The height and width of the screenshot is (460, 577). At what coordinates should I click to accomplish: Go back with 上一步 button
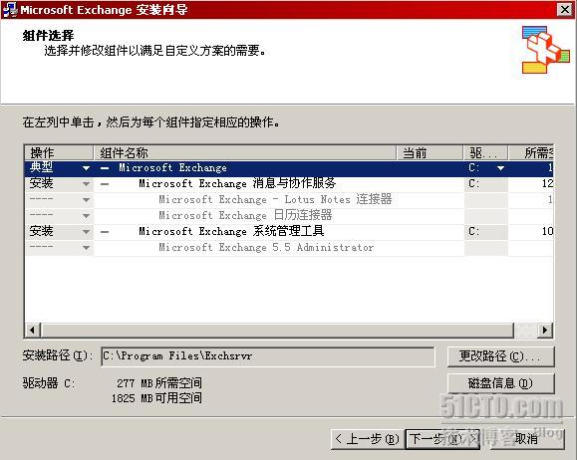[x=368, y=439]
